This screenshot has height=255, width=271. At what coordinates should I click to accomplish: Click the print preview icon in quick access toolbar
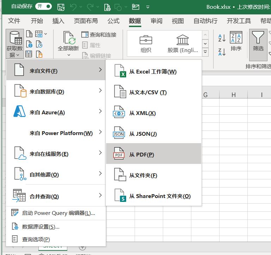pyautogui.click(x=107, y=7)
